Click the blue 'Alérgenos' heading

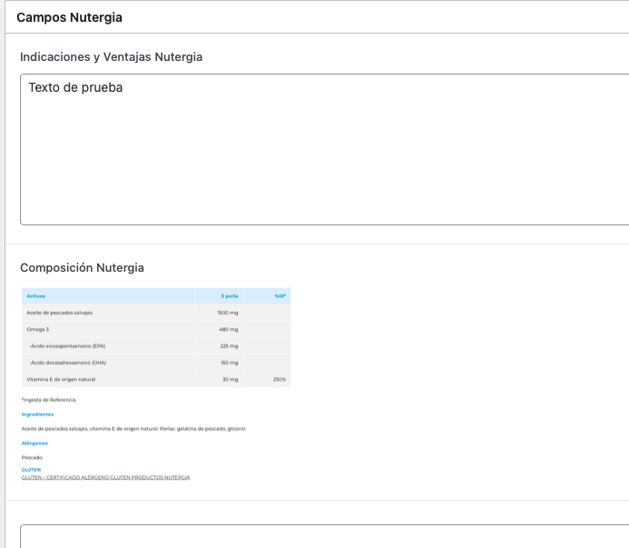[x=34, y=443]
